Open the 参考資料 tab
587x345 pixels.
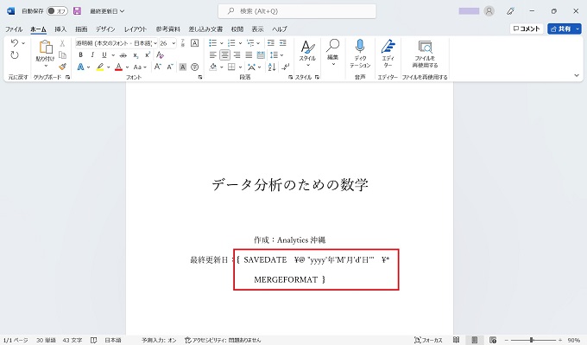(x=168, y=29)
